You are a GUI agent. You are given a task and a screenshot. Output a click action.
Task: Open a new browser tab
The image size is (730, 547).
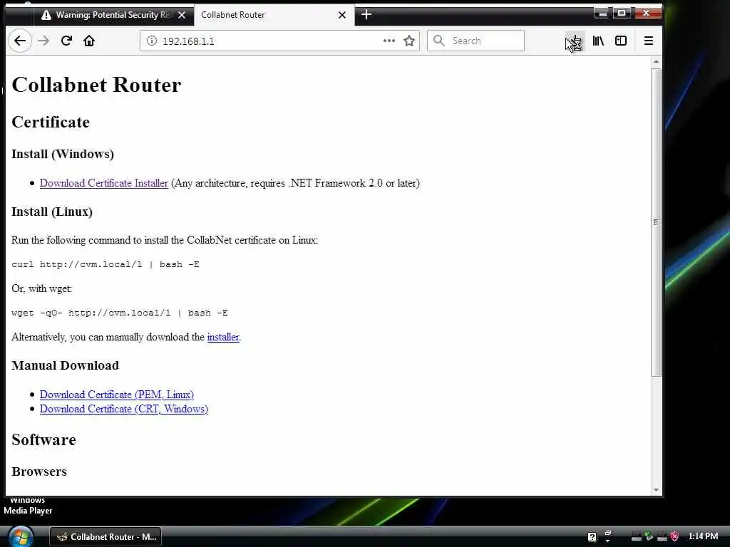[x=366, y=15]
